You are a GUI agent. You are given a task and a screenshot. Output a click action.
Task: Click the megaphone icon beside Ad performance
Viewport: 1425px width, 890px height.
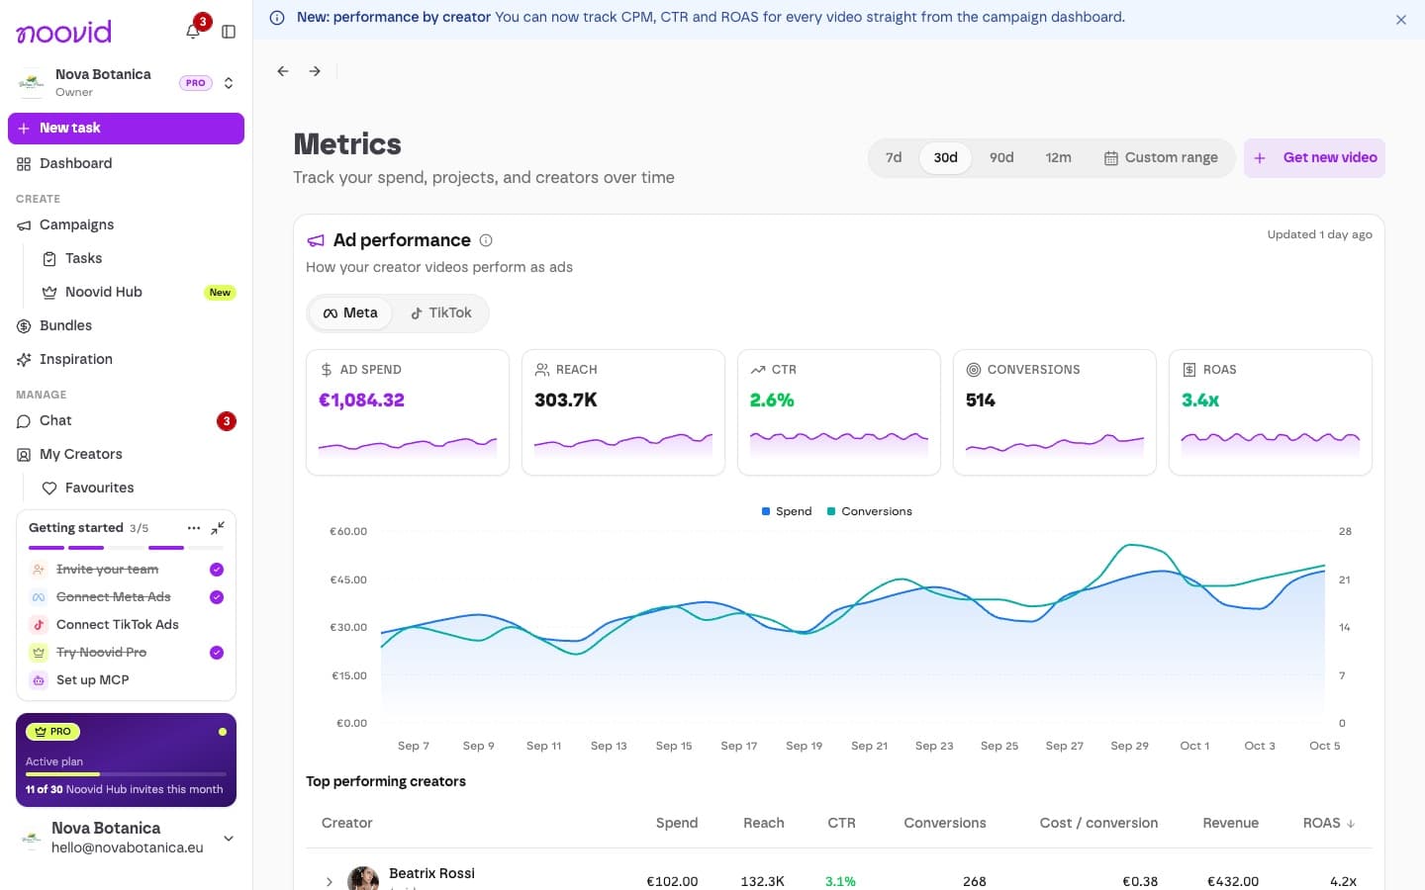click(316, 240)
